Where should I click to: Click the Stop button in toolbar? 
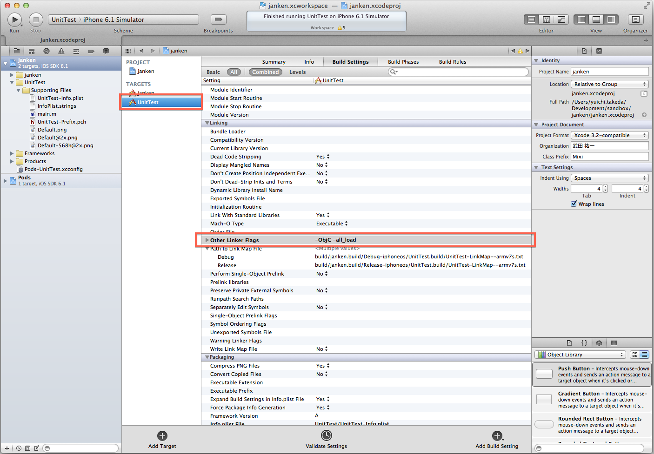click(x=36, y=20)
